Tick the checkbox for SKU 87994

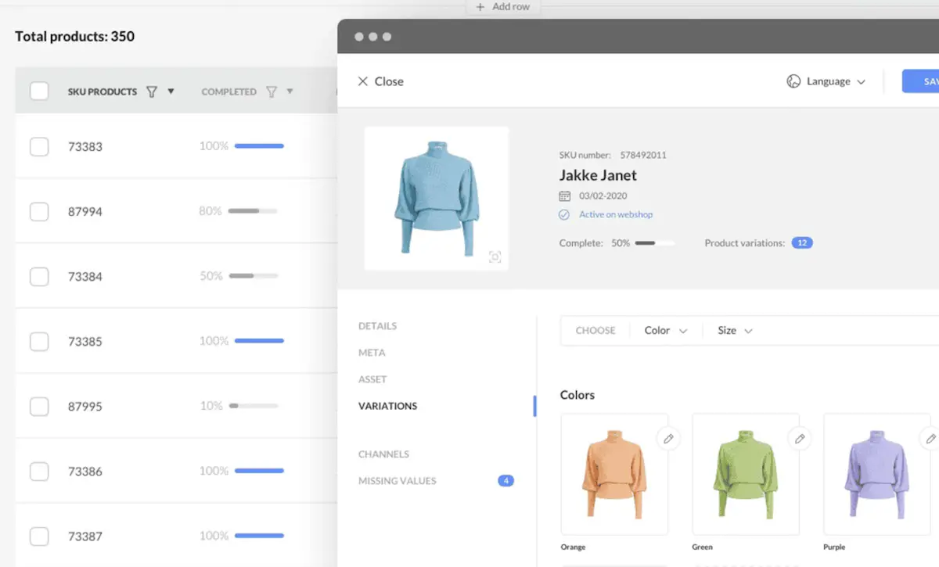(x=39, y=211)
